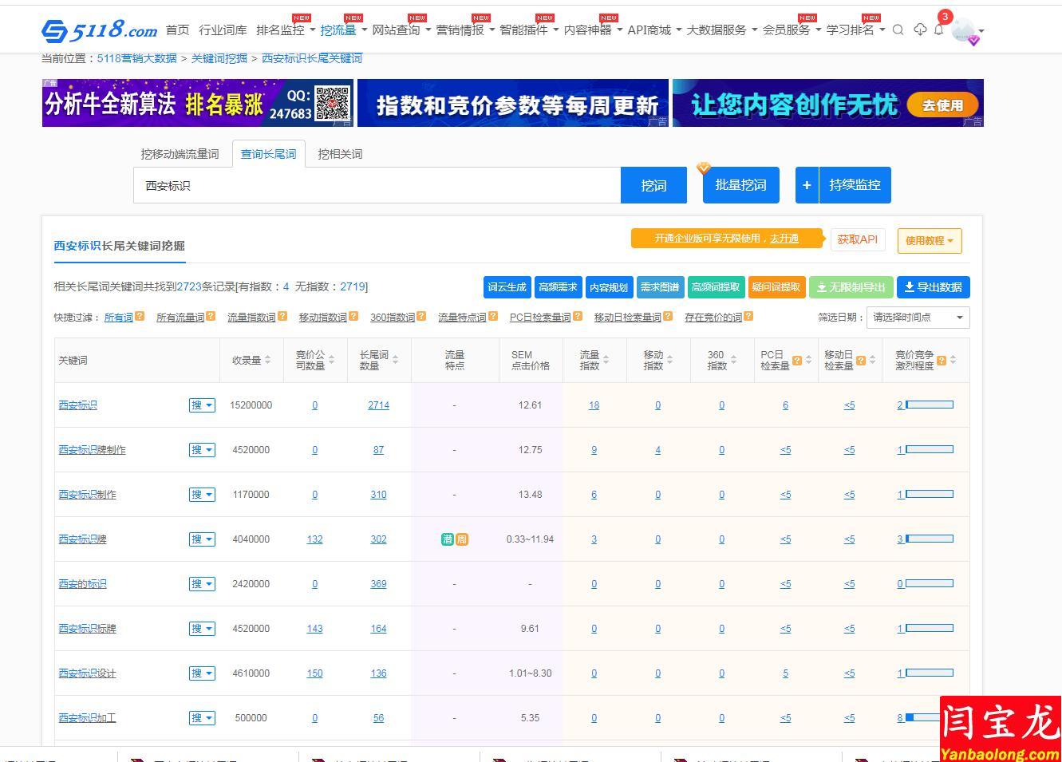Click help icon next to 所有词 filter

(140, 317)
